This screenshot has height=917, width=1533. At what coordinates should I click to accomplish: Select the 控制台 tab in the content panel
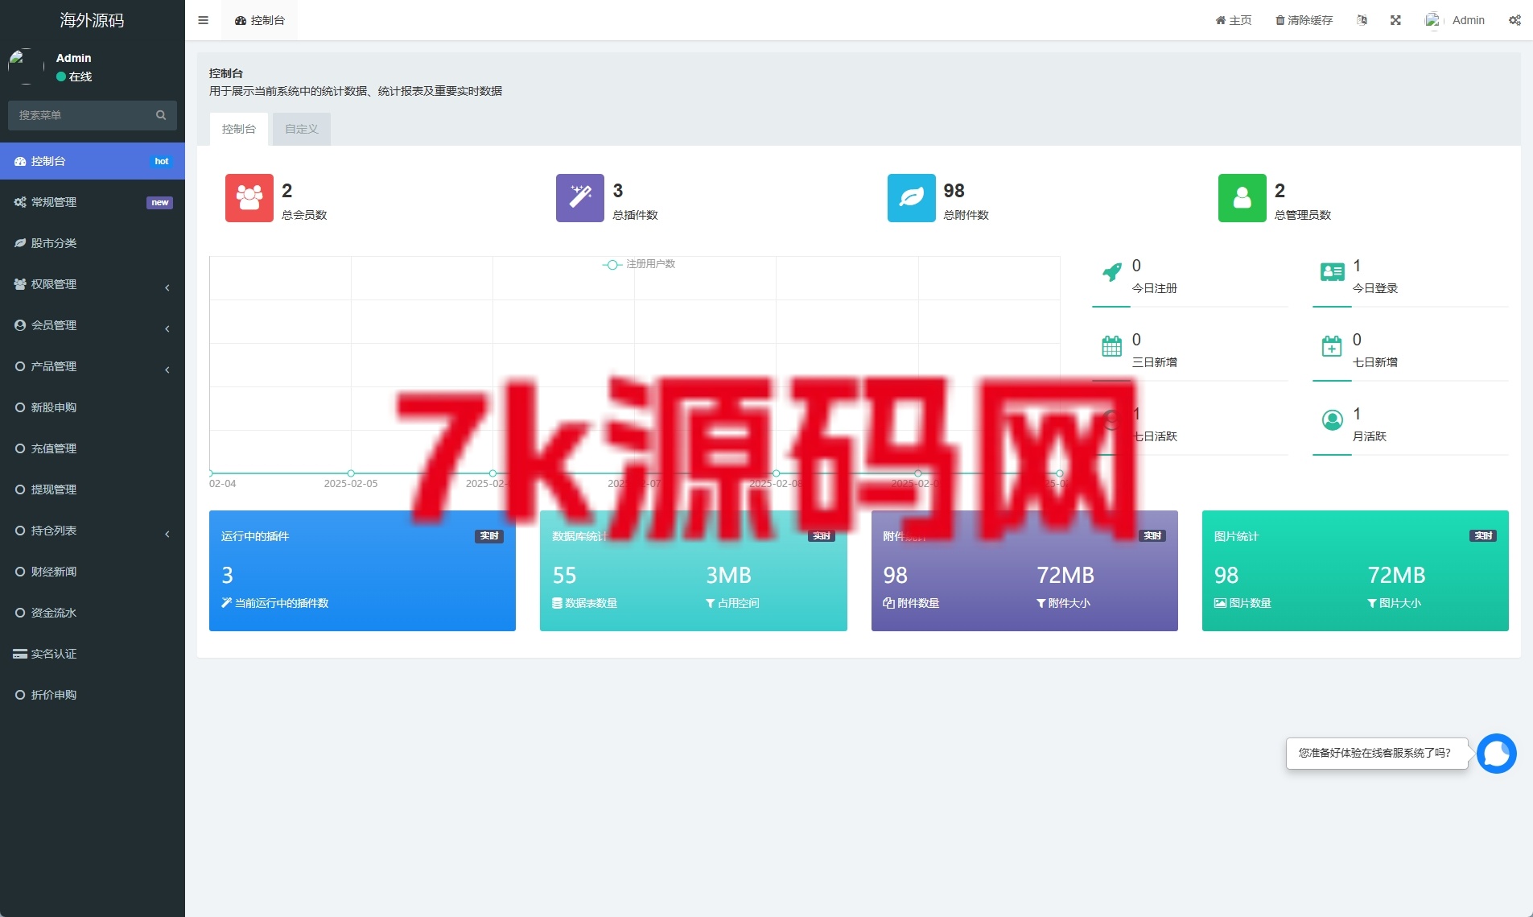click(x=239, y=129)
